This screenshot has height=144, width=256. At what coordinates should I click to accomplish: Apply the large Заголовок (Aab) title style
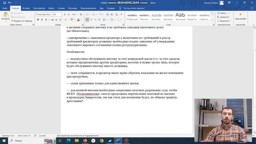[180, 17]
